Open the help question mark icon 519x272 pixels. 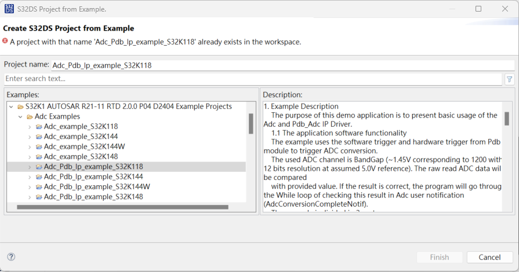click(x=11, y=257)
